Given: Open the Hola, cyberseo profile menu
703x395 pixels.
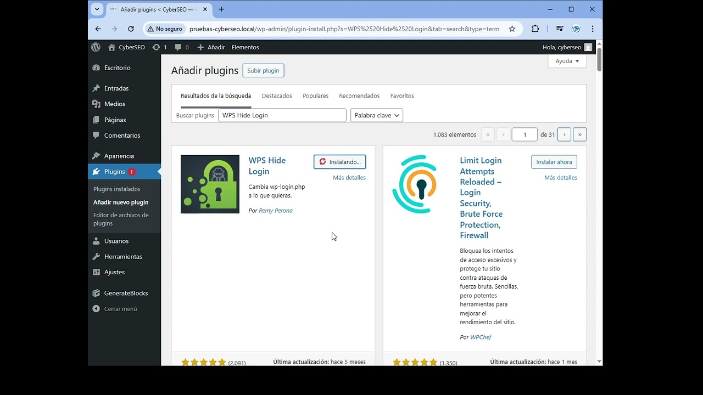Looking at the screenshot, I should point(567,47).
